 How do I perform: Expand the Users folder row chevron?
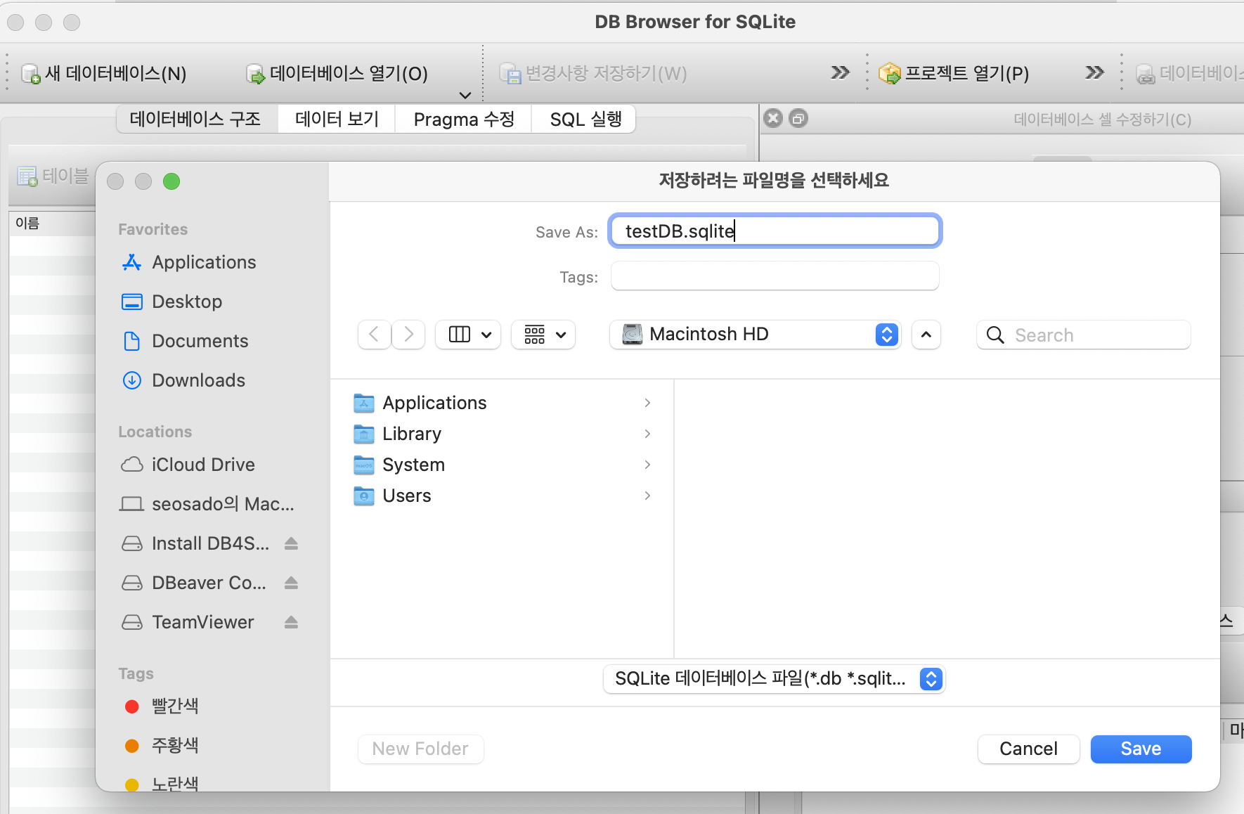(647, 496)
